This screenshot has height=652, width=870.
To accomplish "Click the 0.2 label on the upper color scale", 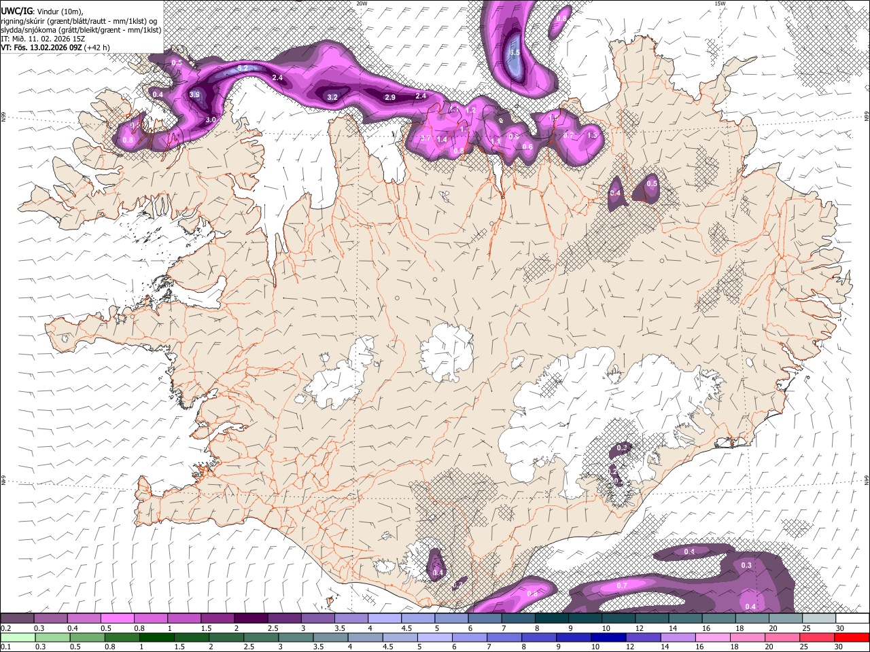I will [x=5, y=629].
